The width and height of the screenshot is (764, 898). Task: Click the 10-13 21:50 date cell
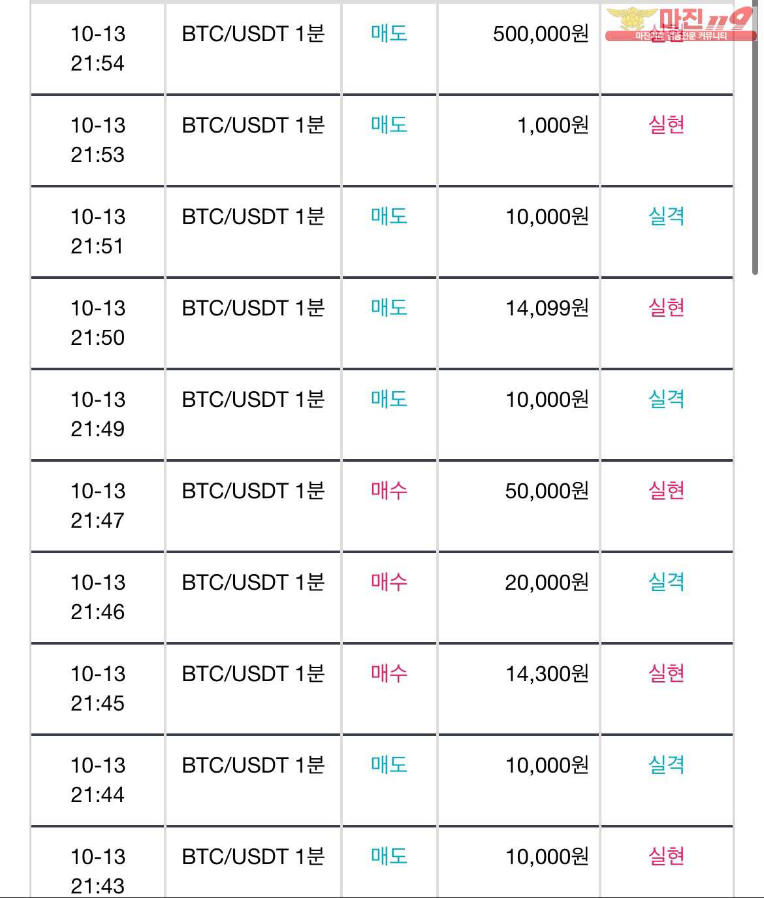point(98,323)
